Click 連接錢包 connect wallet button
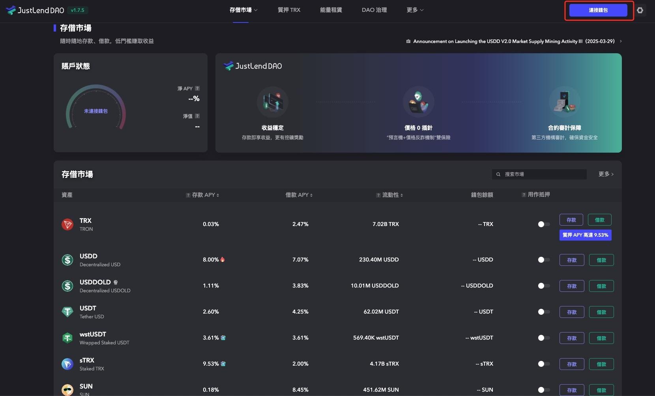This screenshot has height=396, width=655. pos(598,10)
